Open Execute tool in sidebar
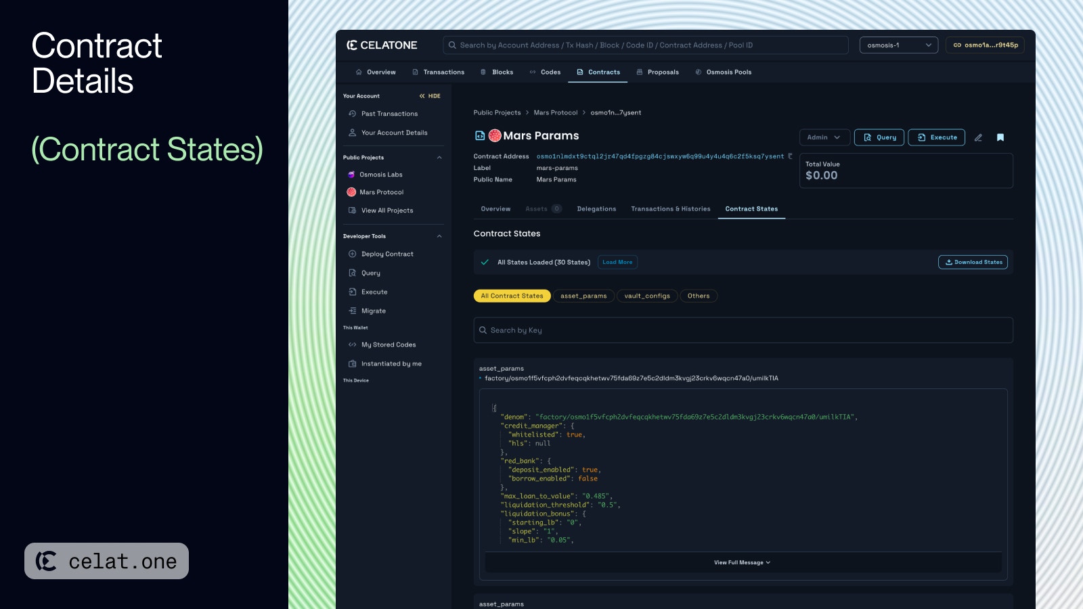This screenshot has height=609, width=1083. (x=374, y=292)
